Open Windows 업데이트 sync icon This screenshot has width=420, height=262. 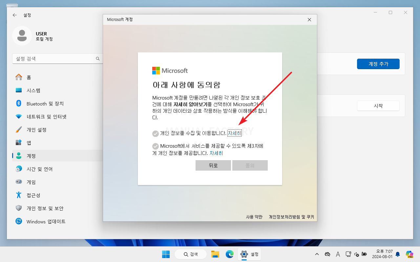pos(19,221)
